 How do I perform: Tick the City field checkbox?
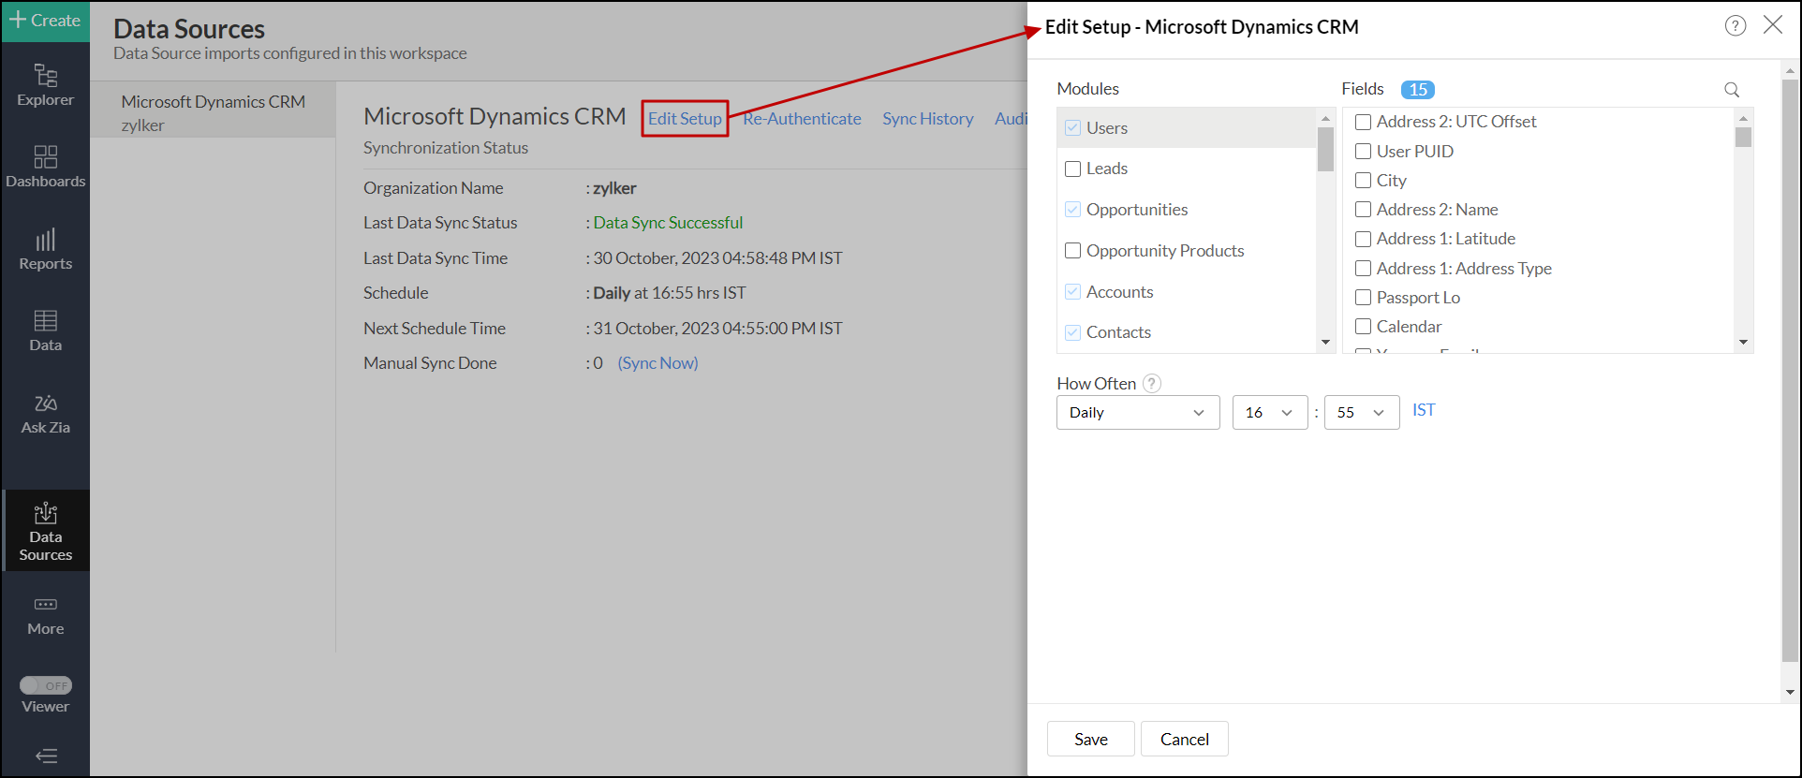pos(1364,181)
